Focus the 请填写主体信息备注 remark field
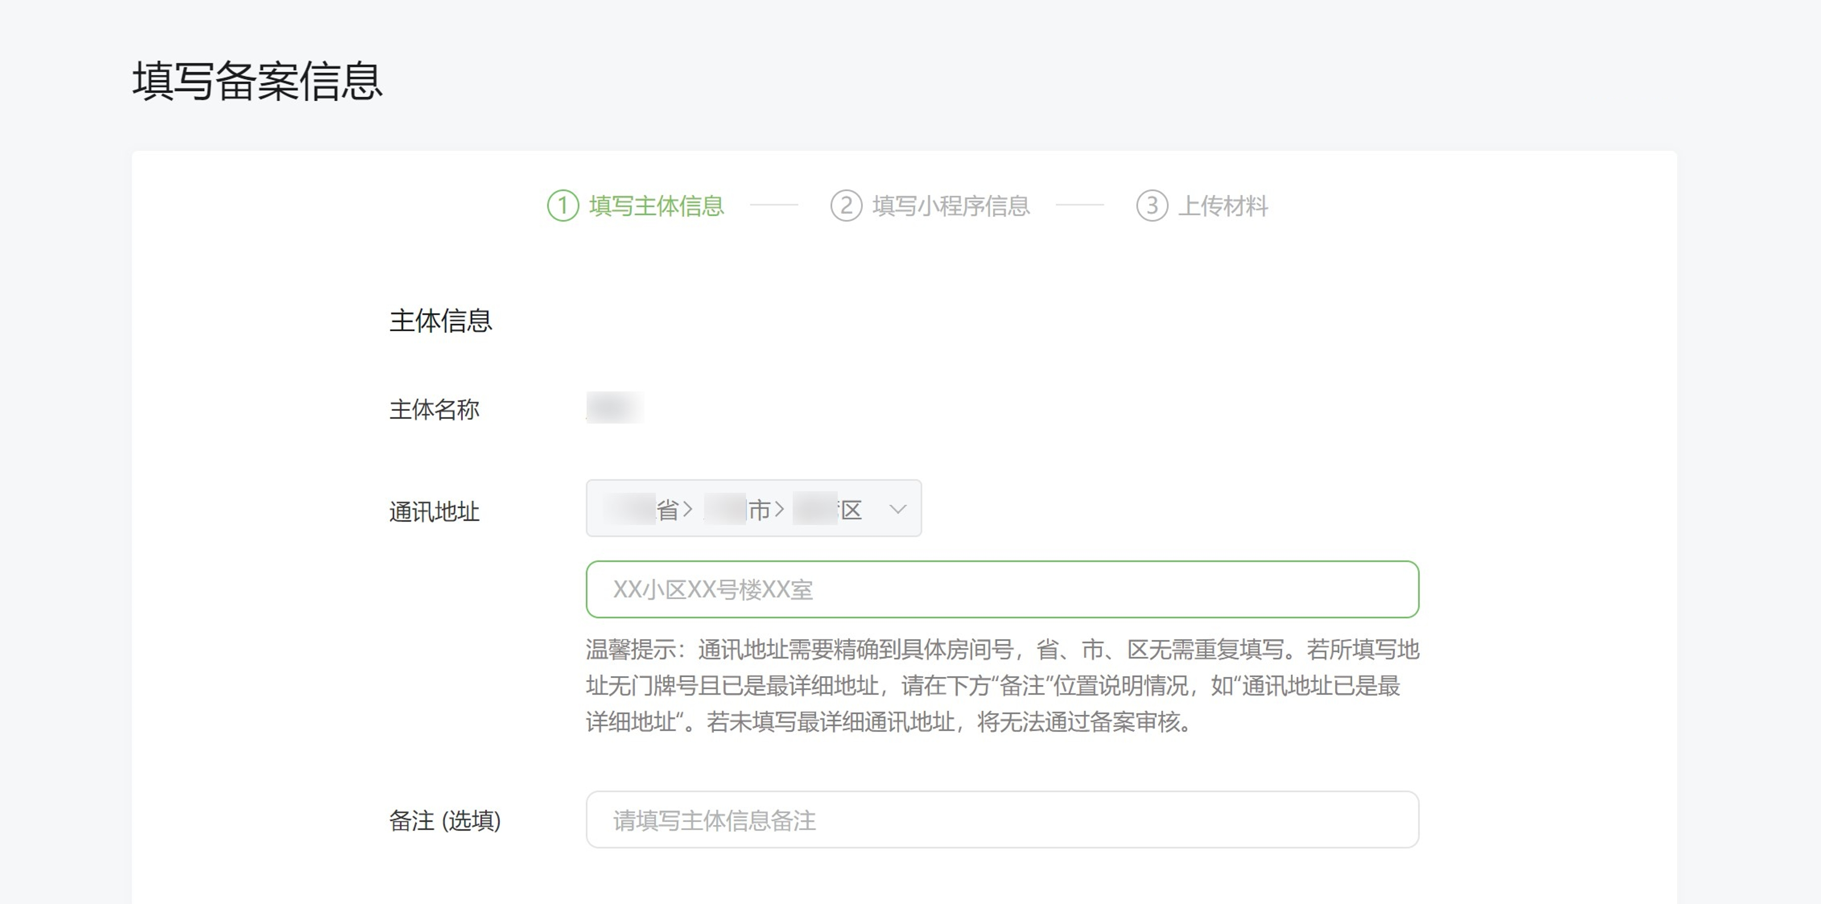Viewport: 1821px width, 904px height. [1001, 820]
